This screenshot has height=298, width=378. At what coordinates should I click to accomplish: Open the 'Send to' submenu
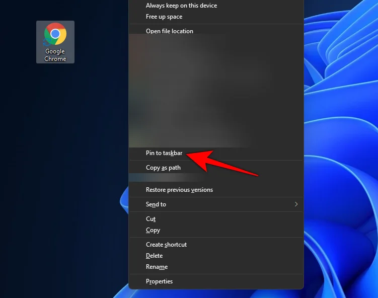(216, 204)
